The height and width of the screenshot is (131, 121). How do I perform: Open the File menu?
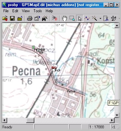[x=6, y=11]
